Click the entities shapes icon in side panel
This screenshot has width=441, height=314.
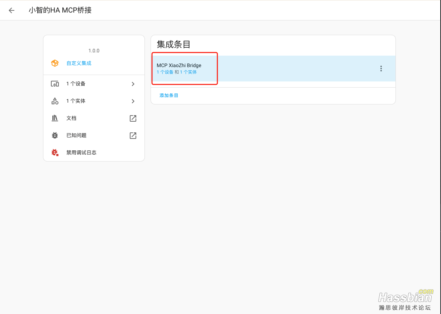click(x=55, y=101)
